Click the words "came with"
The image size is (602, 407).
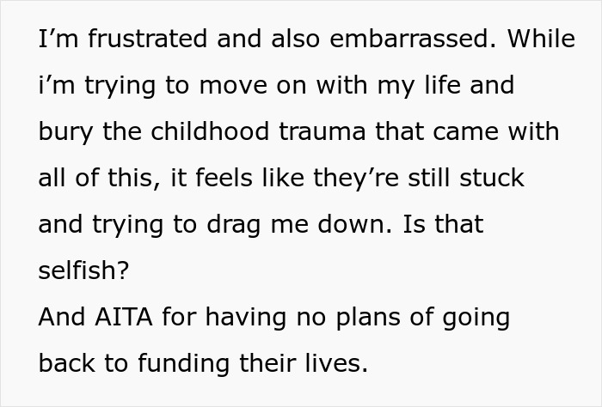(x=496, y=131)
